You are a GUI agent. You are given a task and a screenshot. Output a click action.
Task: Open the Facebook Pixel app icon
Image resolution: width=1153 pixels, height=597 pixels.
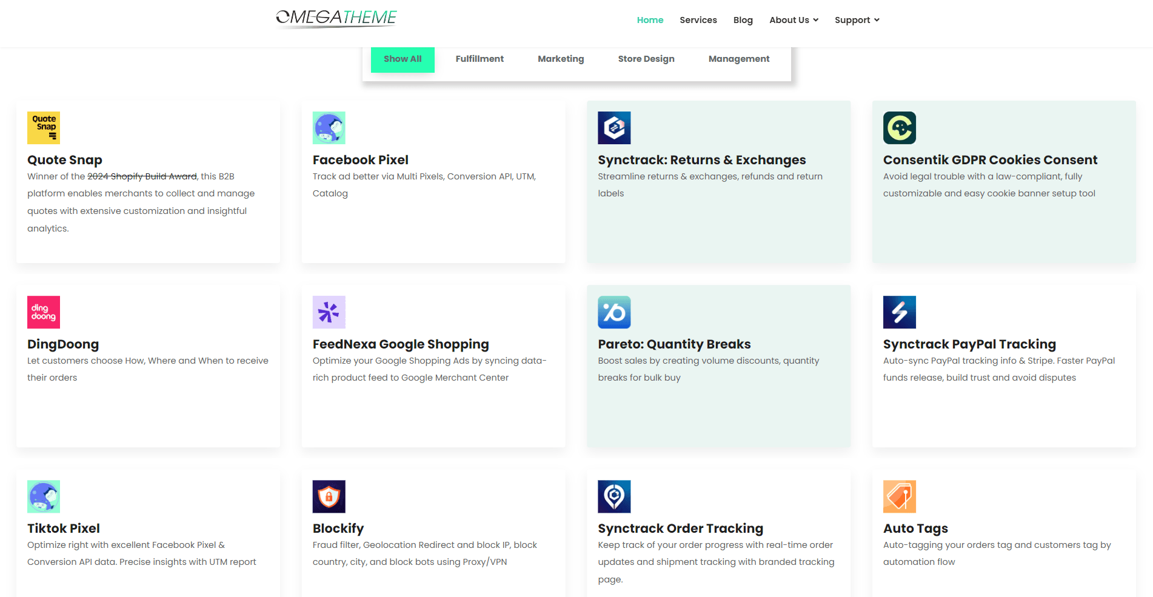coord(329,128)
